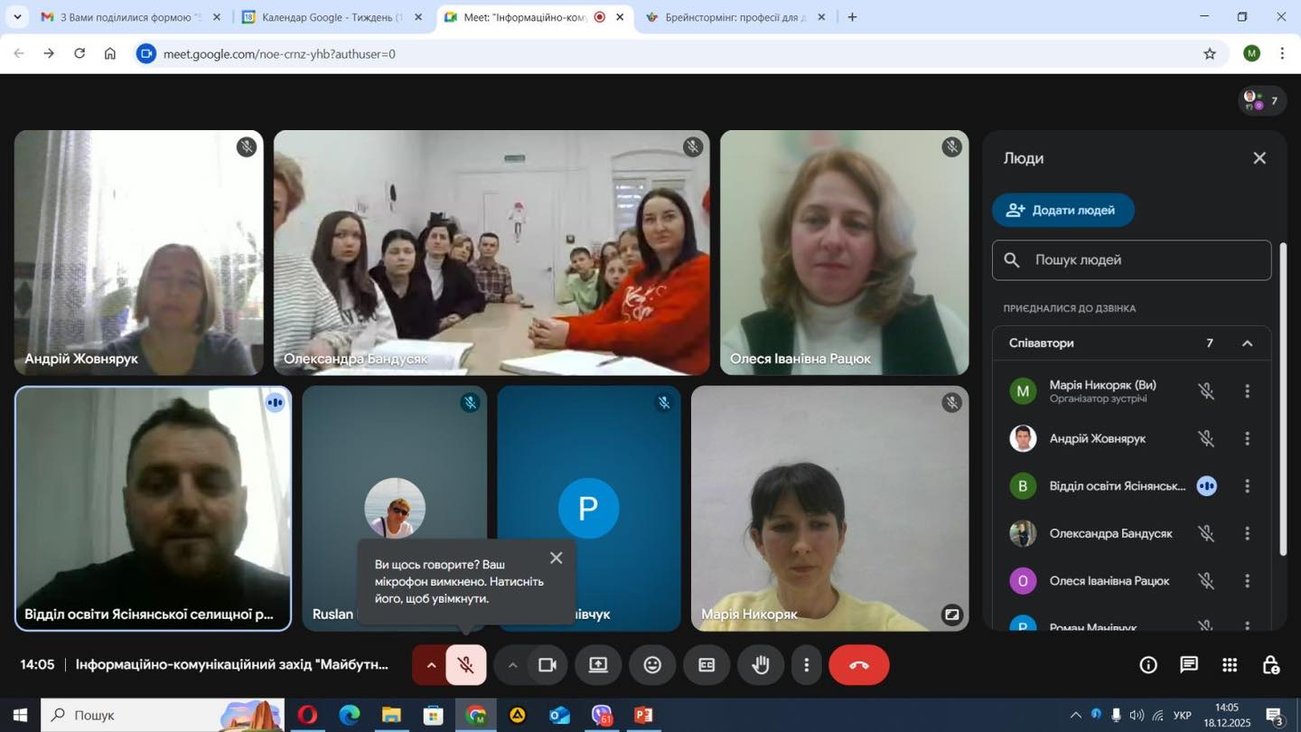Switch to the Календар Google tab
The width and height of the screenshot is (1301, 732).
(330, 17)
